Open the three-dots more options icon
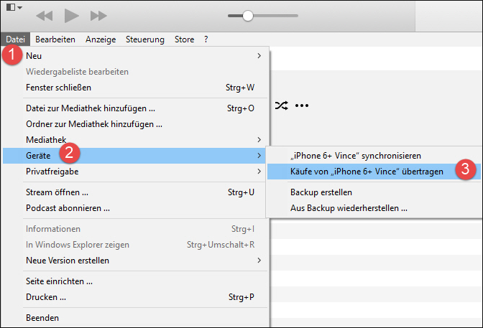The height and width of the screenshot is (328, 483). click(302, 106)
